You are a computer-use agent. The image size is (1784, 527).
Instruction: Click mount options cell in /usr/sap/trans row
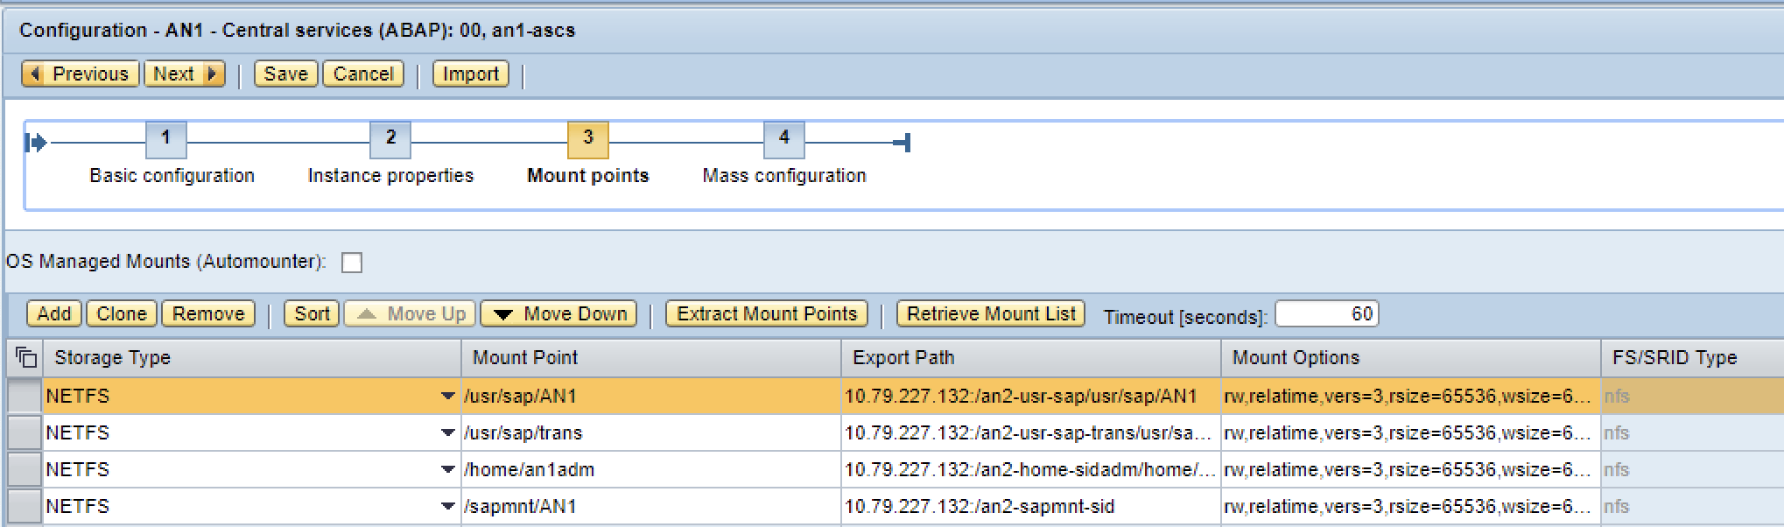click(1411, 432)
